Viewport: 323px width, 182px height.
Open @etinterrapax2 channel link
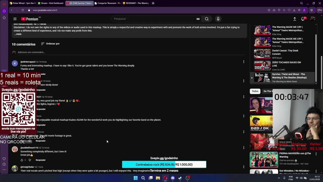coord(28,62)
